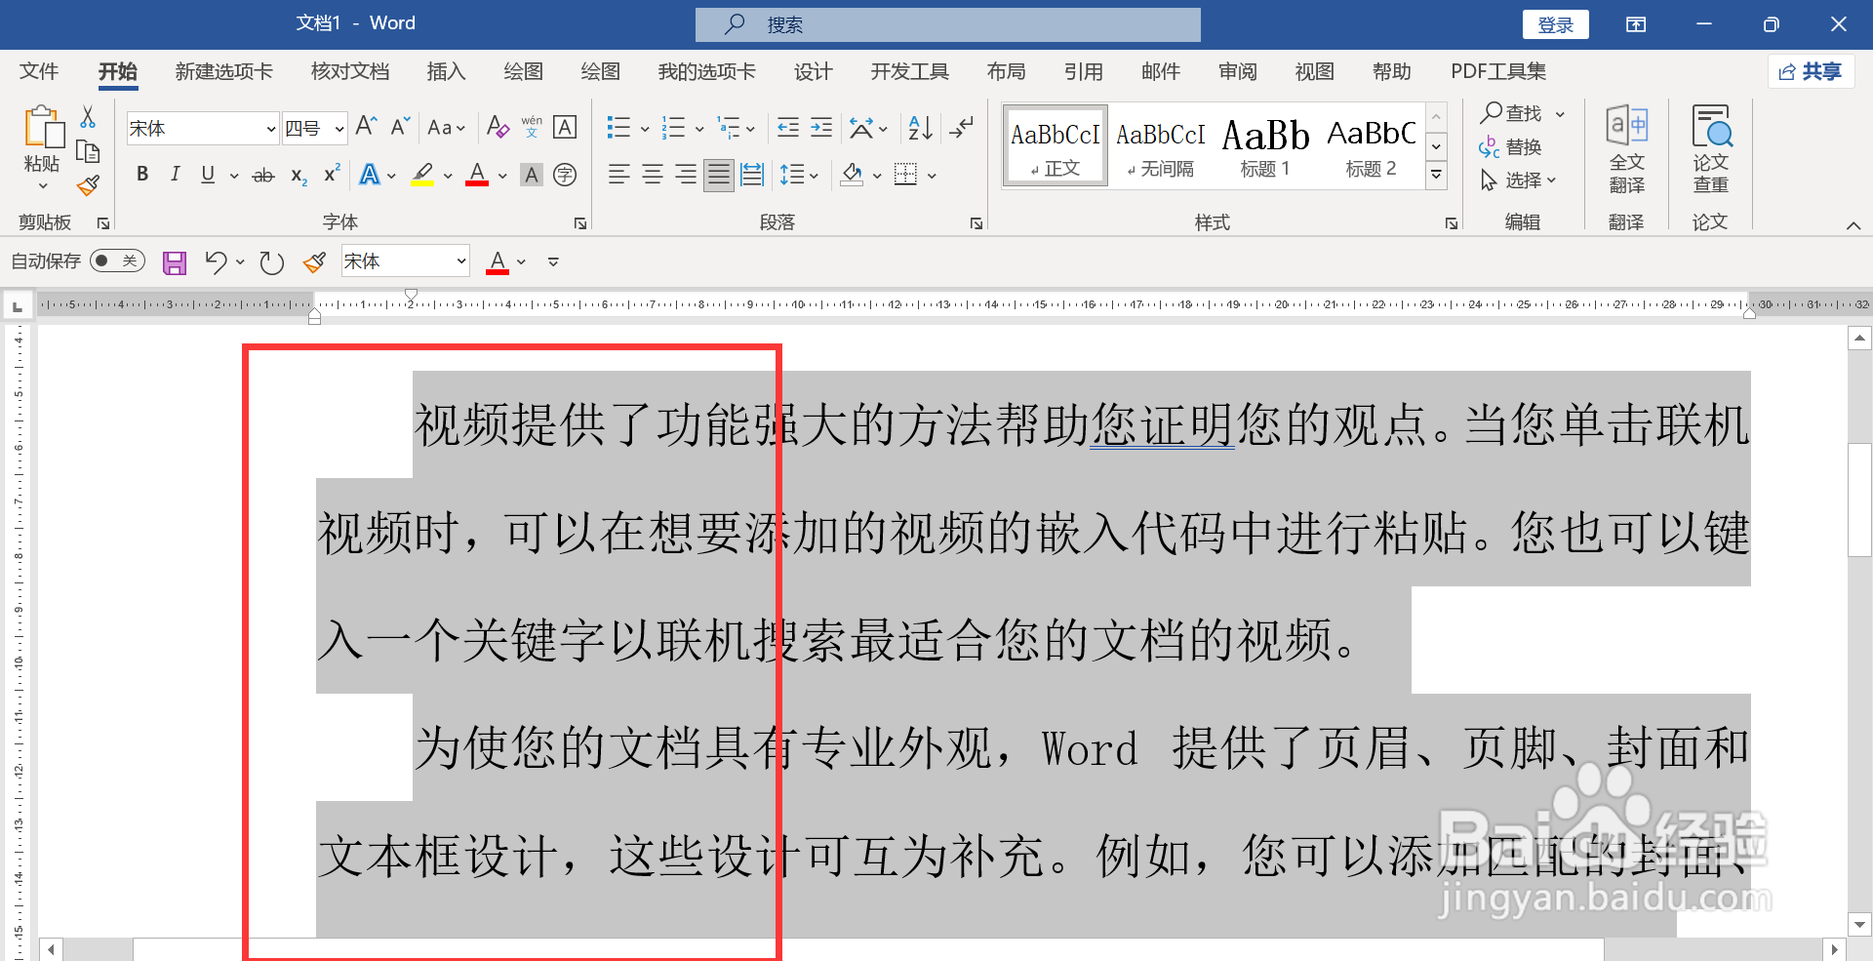1873x961 pixels.
Task: Apply character border icon
Action: (565, 127)
